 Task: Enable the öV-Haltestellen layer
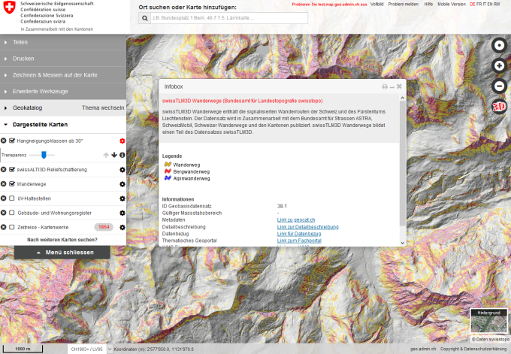point(12,198)
